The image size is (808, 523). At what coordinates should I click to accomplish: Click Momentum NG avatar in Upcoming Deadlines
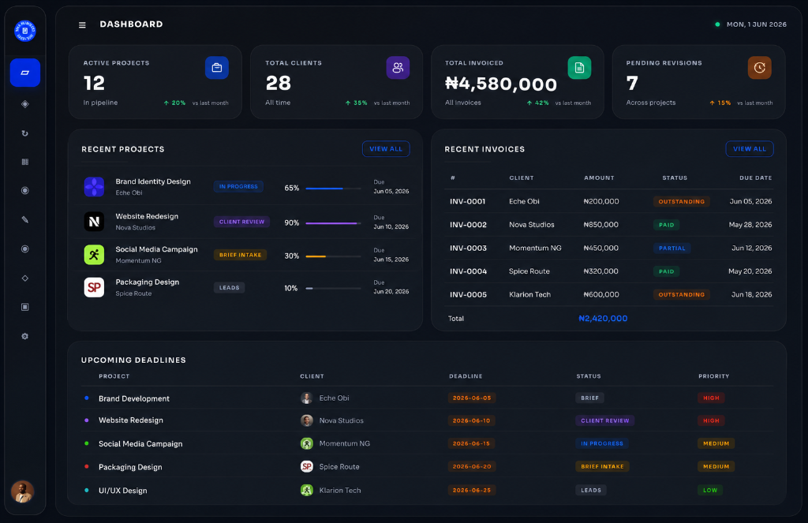click(x=307, y=443)
